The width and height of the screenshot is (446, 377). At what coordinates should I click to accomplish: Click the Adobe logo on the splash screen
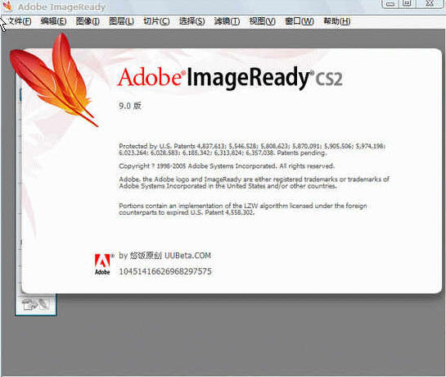[102, 265]
